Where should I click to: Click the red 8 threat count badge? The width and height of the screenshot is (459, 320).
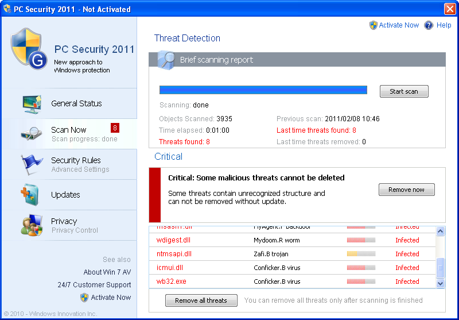click(115, 128)
